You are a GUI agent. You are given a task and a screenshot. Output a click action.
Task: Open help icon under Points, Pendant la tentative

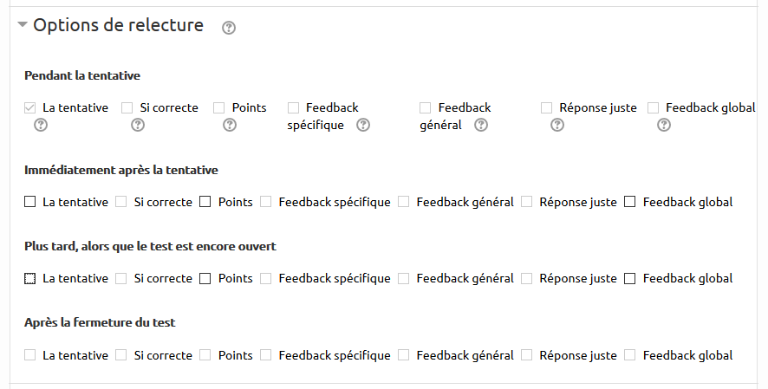(x=230, y=125)
